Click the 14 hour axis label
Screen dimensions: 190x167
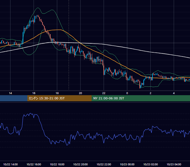(10, 93)
